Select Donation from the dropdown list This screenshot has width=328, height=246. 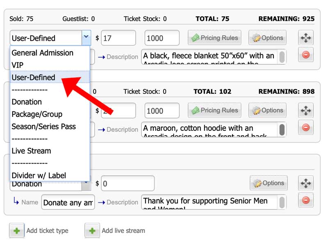tap(50, 102)
